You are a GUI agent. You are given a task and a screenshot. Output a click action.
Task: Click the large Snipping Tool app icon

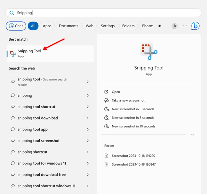[149, 51]
